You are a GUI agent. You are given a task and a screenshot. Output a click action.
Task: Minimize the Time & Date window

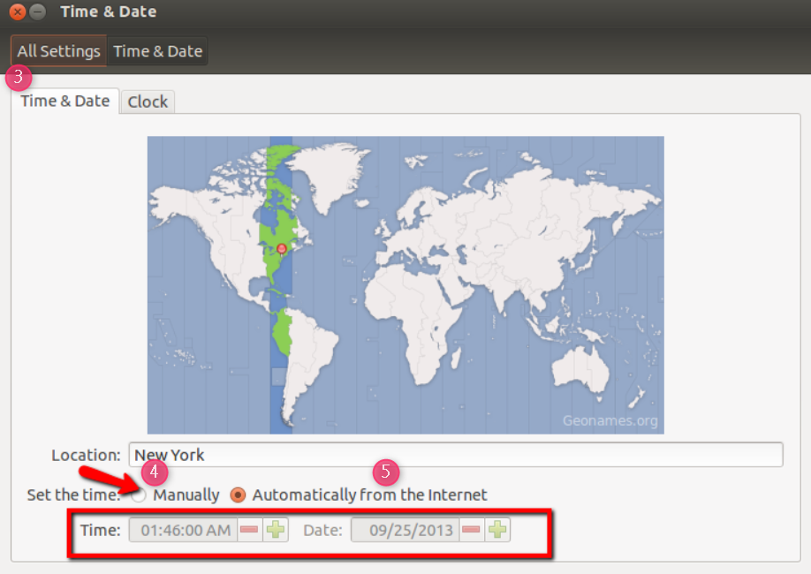click(x=37, y=12)
